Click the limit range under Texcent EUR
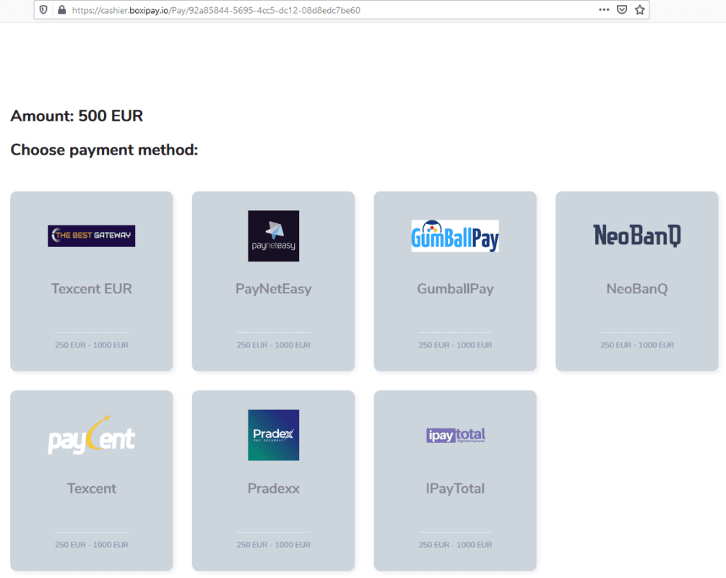 [x=92, y=345]
